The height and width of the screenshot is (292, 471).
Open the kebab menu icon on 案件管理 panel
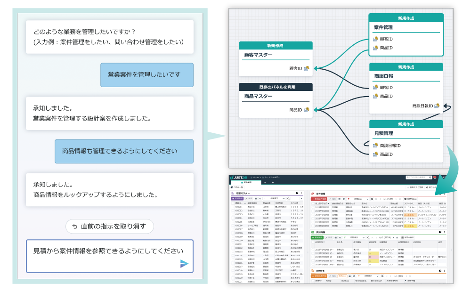point(444,194)
